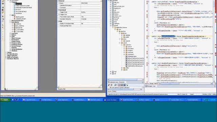
Task: Click the Insert mode status indicator
Action: click(192, 94)
